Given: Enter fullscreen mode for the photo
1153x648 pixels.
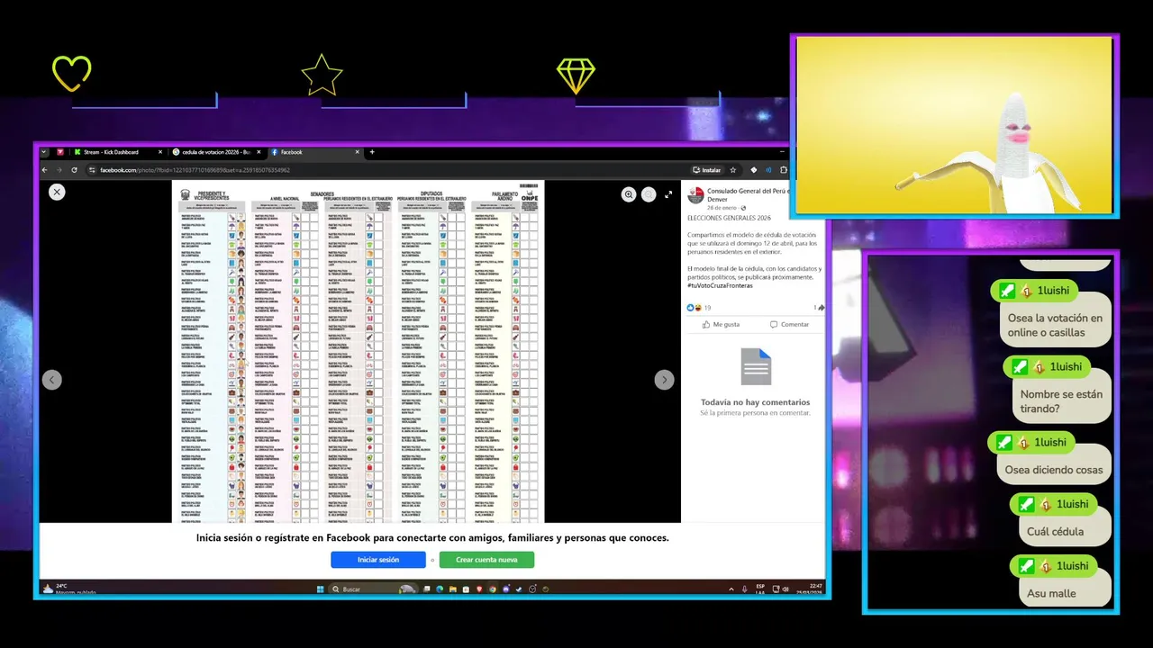Looking at the screenshot, I should [668, 194].
